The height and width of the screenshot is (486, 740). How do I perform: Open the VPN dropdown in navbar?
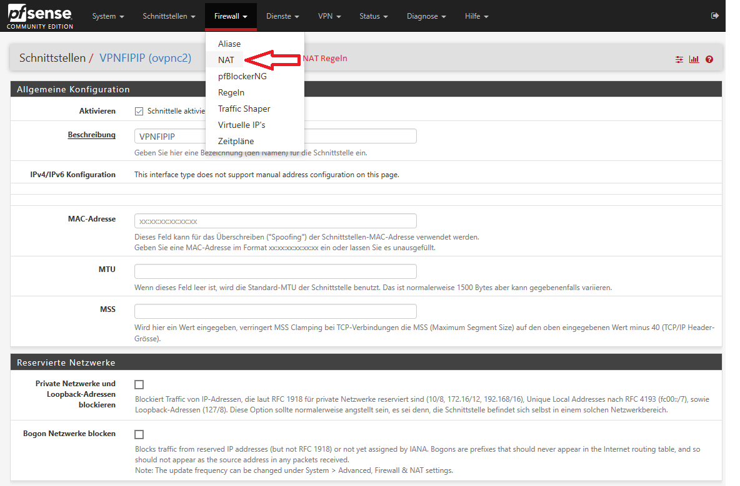coord(329,16)
